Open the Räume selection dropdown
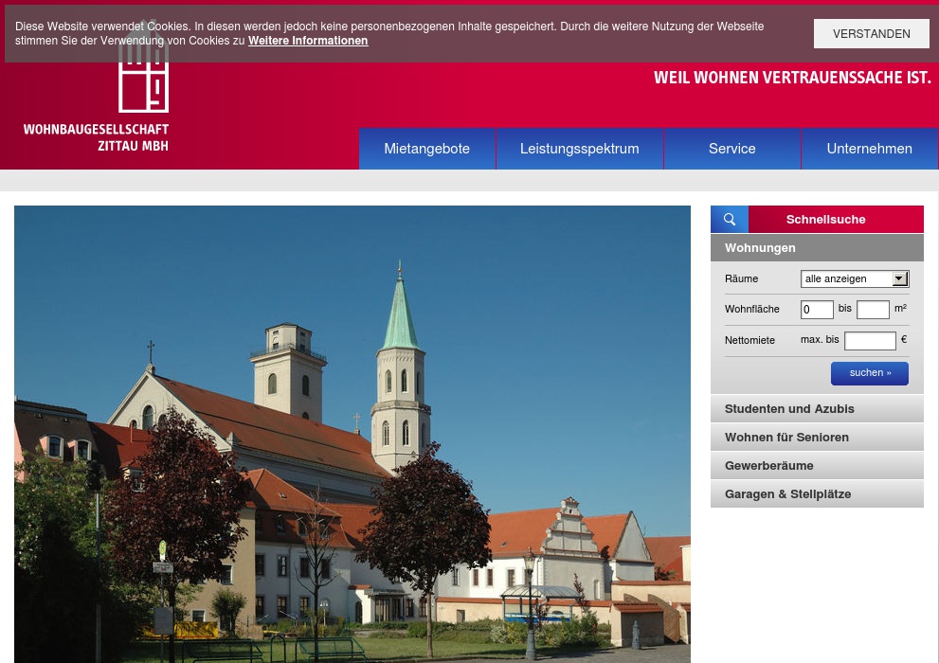Screen dimensions: 939x663 point(853,278)
